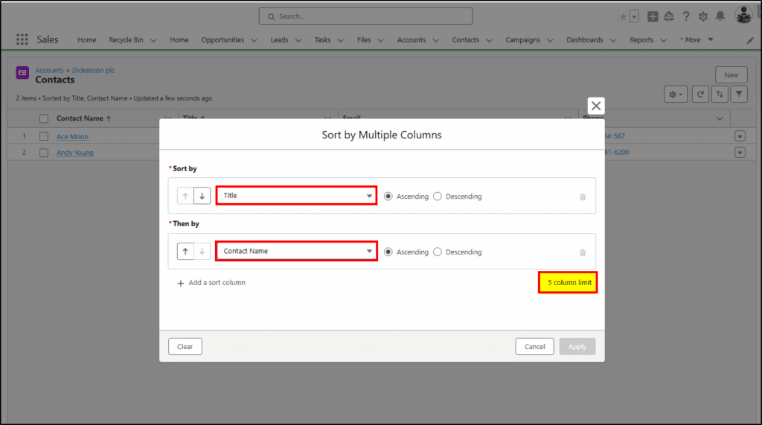Viewport: 762px width, 425px height.
Task: Check the Andy Young row checkbox
Action: 44,153
